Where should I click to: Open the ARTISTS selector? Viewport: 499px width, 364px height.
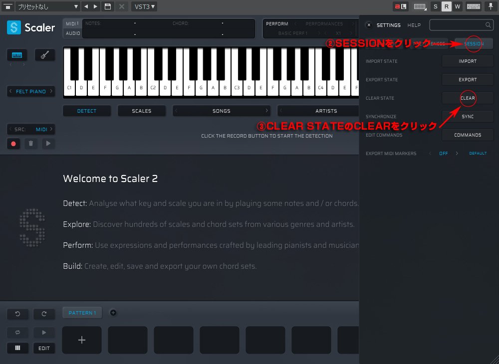[x=326, y=111]
